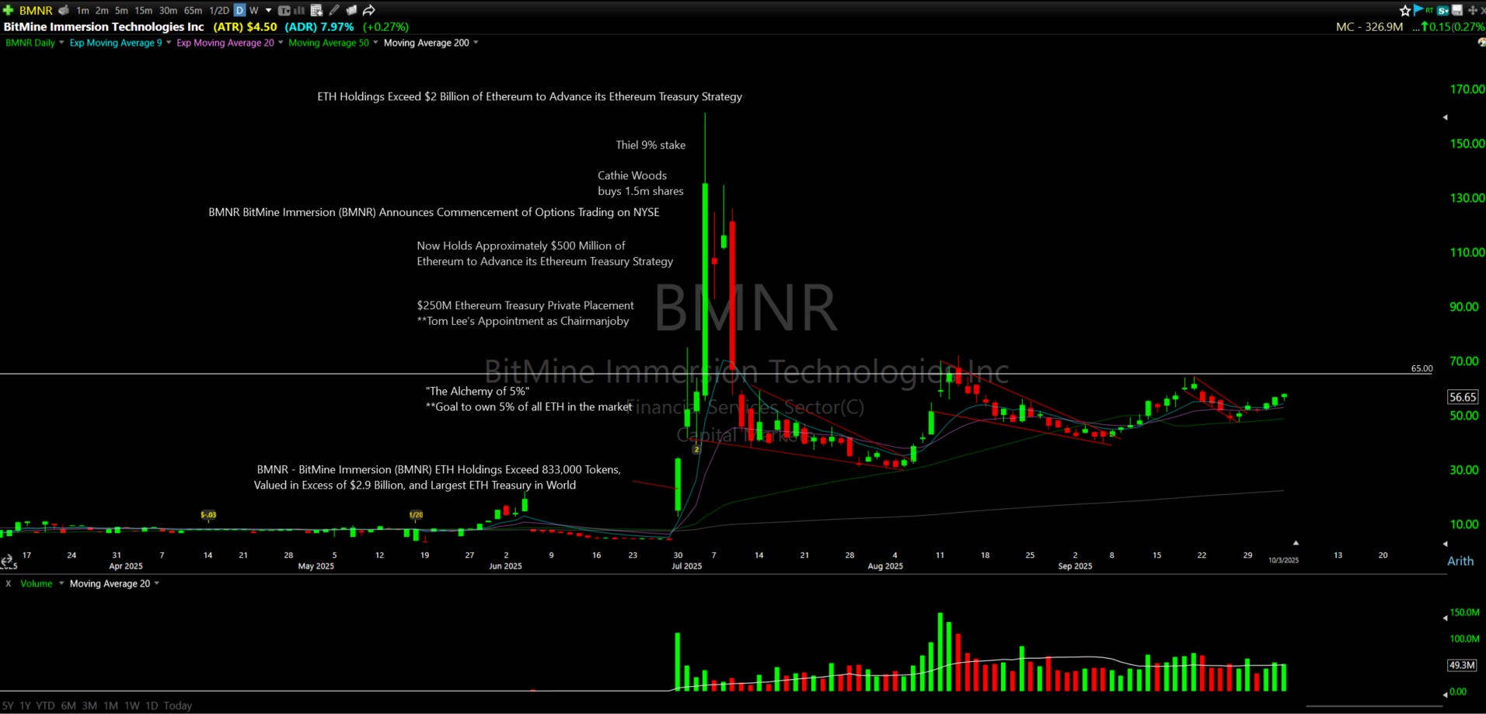
Task: Click the (ADR) 7.97% value
Action: click(319, 26)
